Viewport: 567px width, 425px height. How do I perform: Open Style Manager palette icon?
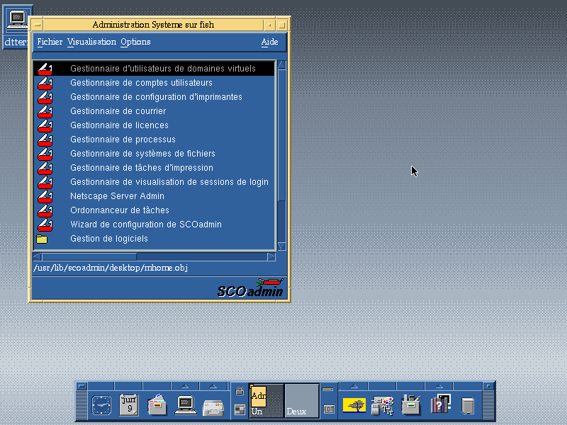(383, 405)
